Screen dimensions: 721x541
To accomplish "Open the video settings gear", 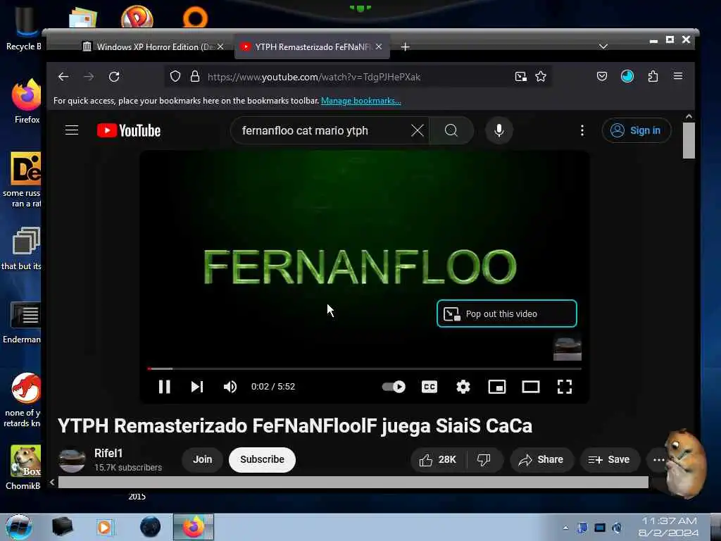I will pos(463,387).
